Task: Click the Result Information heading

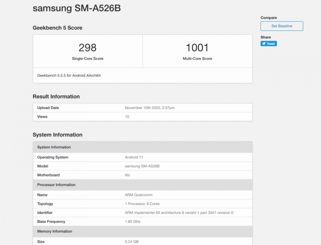Action: [x=56, y=97]
